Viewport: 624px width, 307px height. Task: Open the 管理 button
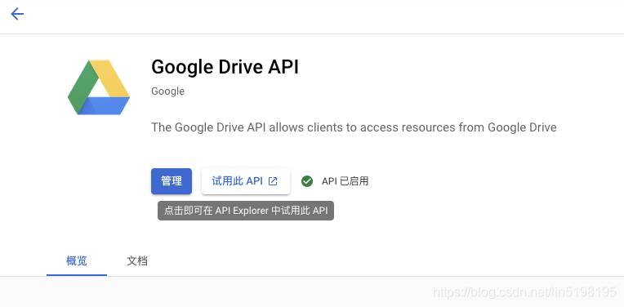(172, 181)
